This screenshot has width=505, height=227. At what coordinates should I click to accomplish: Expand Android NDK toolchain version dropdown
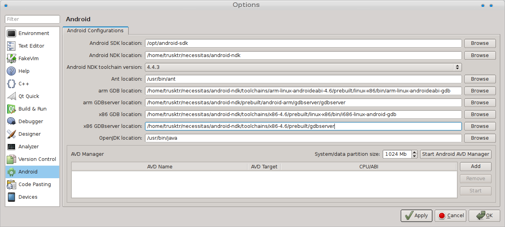(457, 67)
